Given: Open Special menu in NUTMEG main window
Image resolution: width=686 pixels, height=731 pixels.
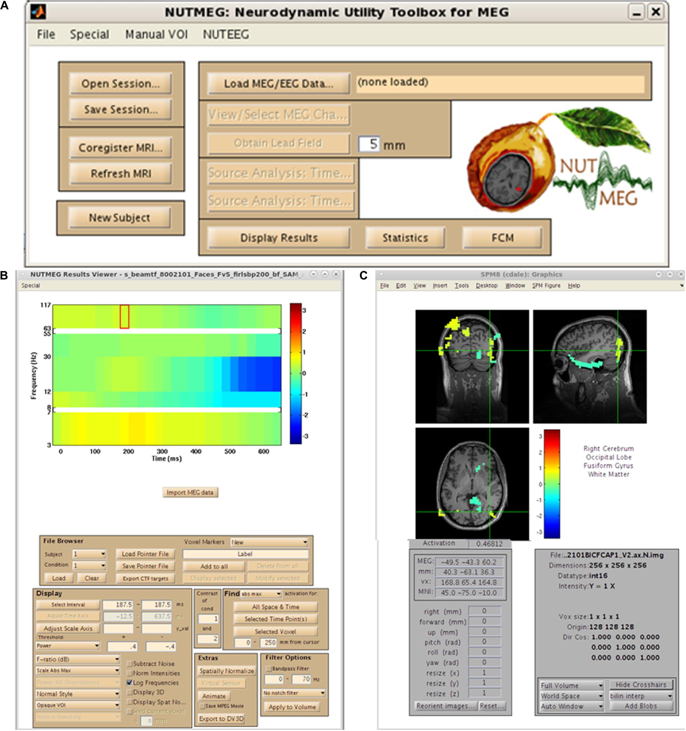Looking at the screenshot, I should (89, 35).
